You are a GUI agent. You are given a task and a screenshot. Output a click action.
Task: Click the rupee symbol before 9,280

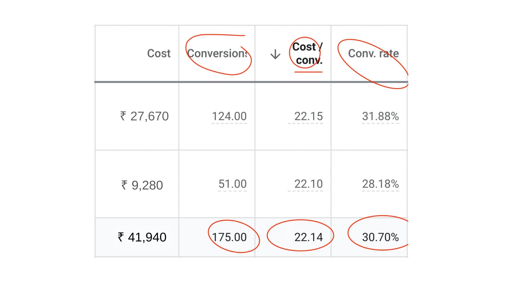click(x=124, y=185)
